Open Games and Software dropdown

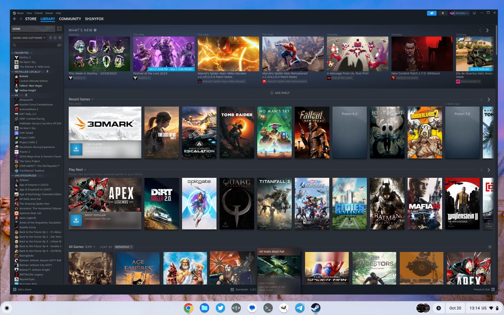pos(29,38)
